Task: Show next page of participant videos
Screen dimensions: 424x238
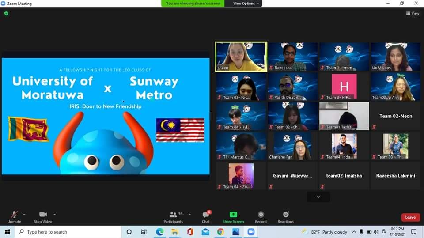Action: click(318, 196)
